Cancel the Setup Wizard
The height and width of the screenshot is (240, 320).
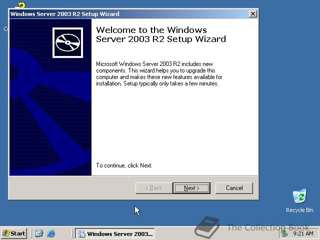coord(234,188)
